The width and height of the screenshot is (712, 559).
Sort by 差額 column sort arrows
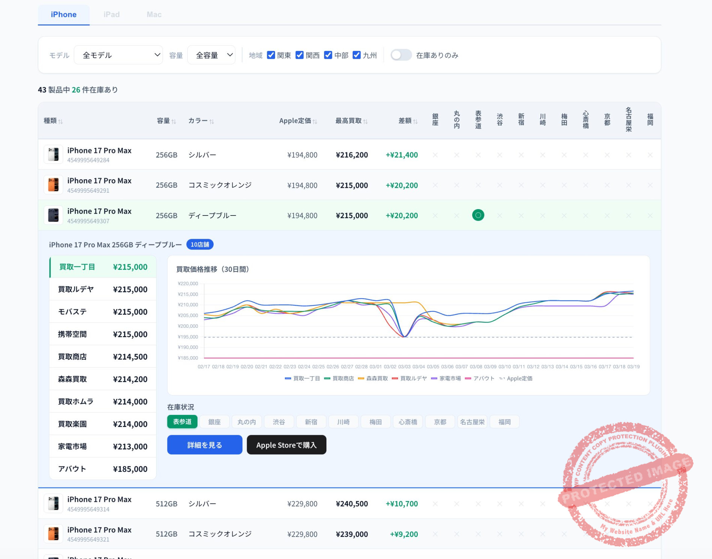pos(415,121)
